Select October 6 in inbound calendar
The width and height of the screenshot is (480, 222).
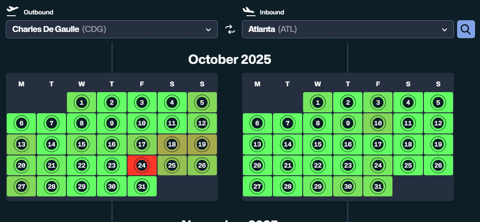click(x=257, y=123)
